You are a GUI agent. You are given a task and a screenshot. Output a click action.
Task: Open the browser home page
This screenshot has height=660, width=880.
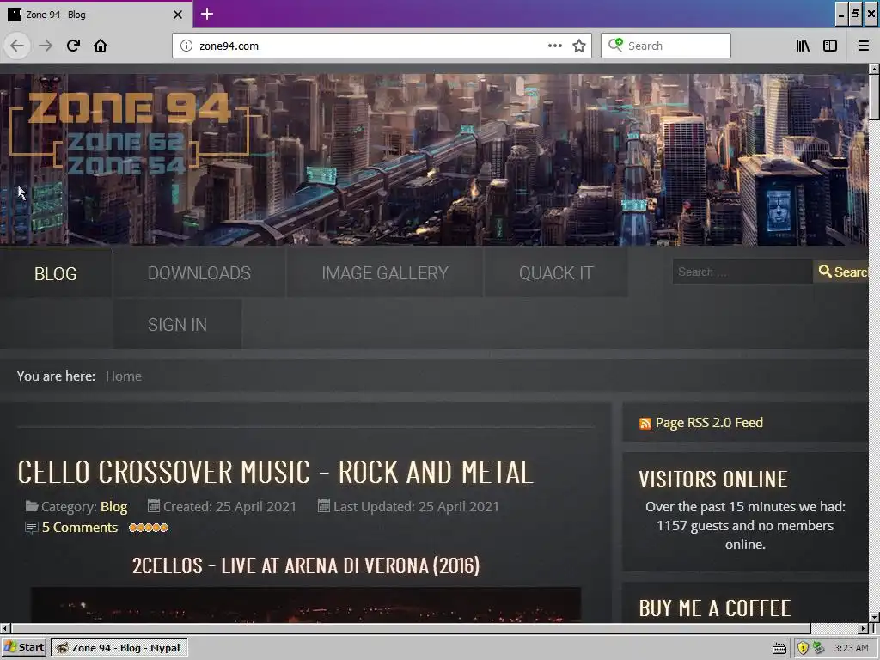point(101,46)
